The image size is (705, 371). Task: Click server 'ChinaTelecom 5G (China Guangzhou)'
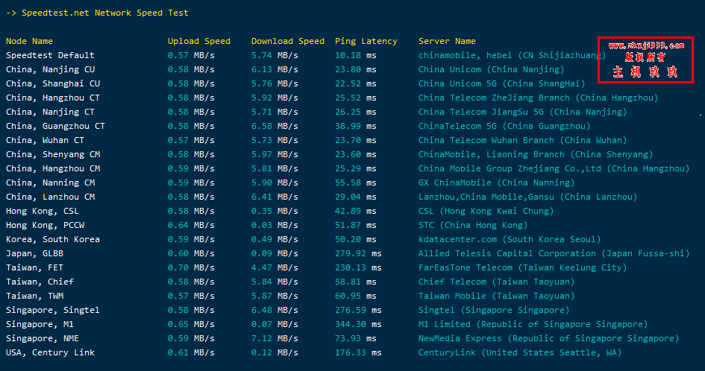(x=504, y=126)
